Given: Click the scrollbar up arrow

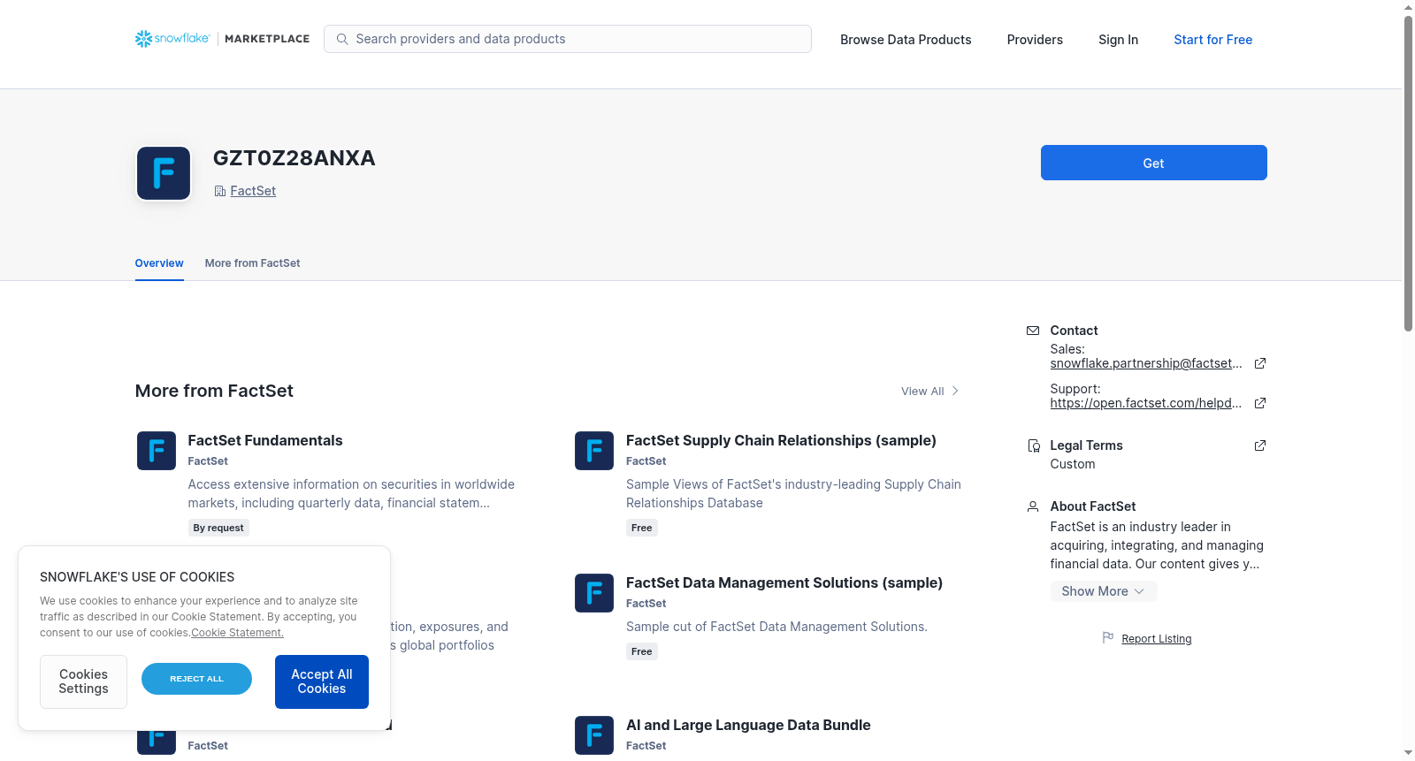Looking at the screenshot, I should [1408, 7].
